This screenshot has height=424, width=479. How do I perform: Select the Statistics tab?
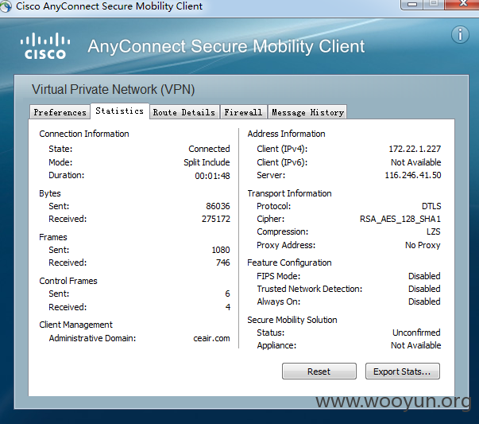[119, 111]
